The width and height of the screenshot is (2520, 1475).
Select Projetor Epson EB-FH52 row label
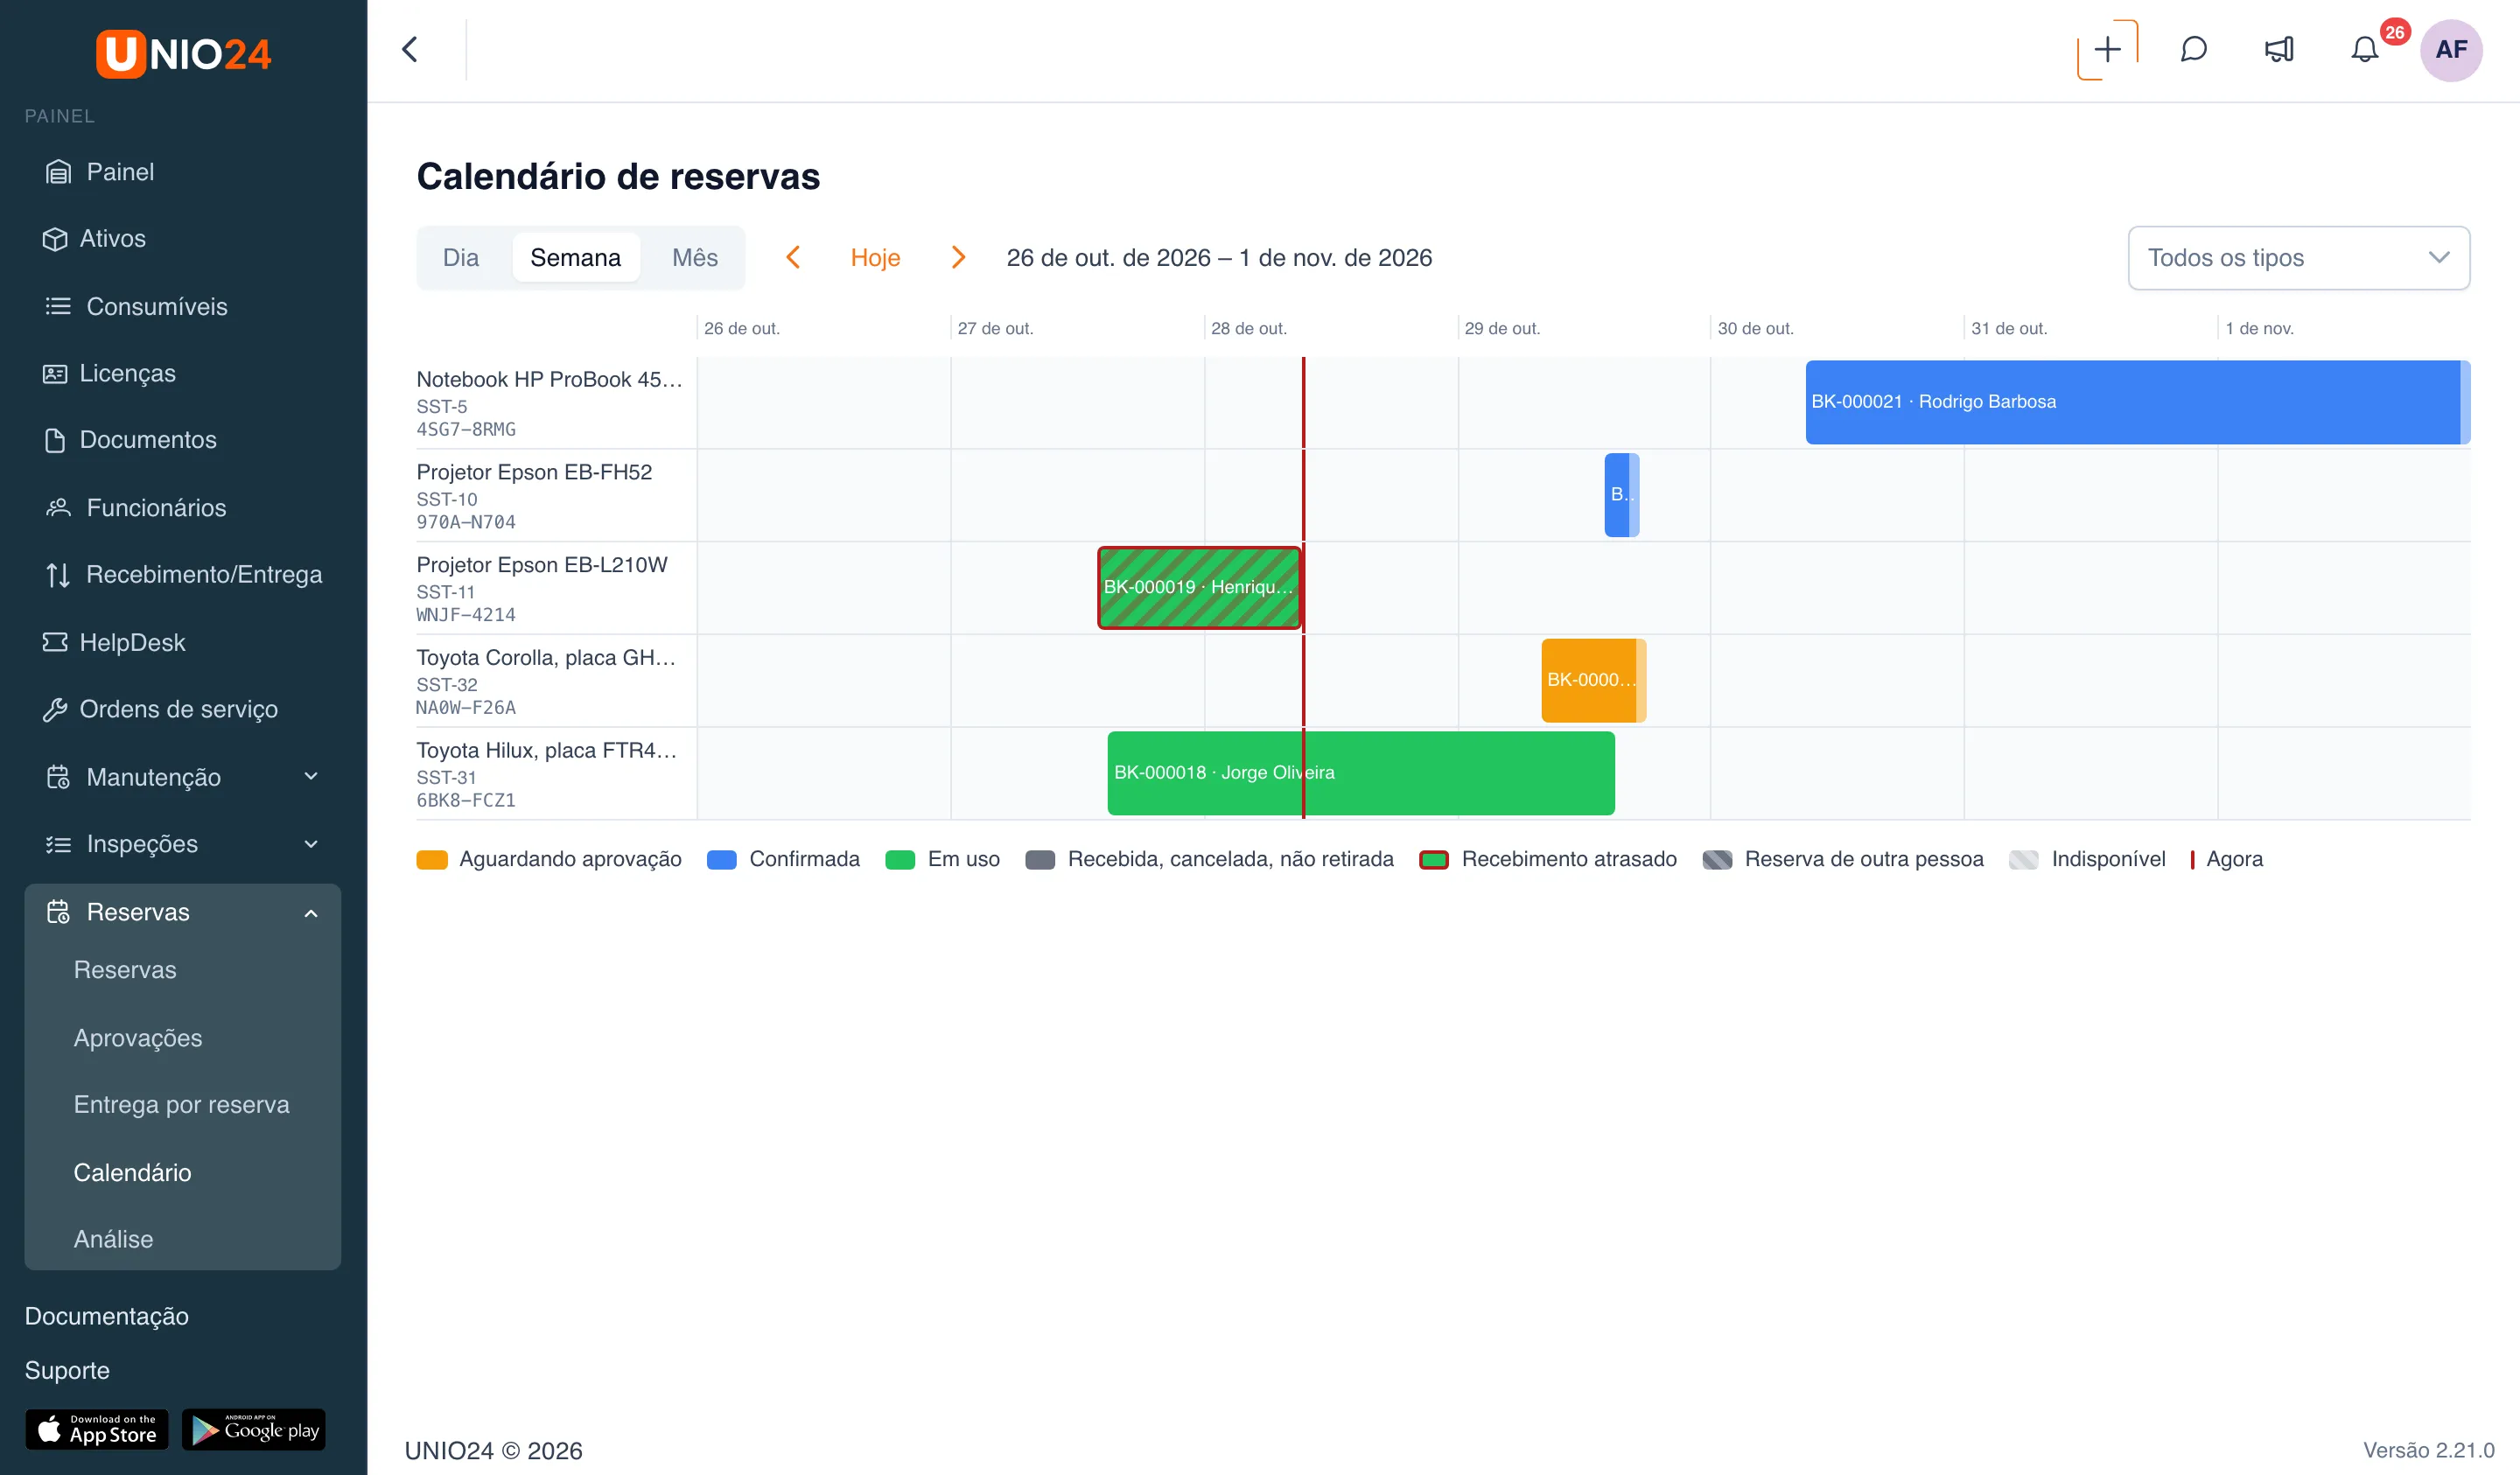[x=534, y=472]
